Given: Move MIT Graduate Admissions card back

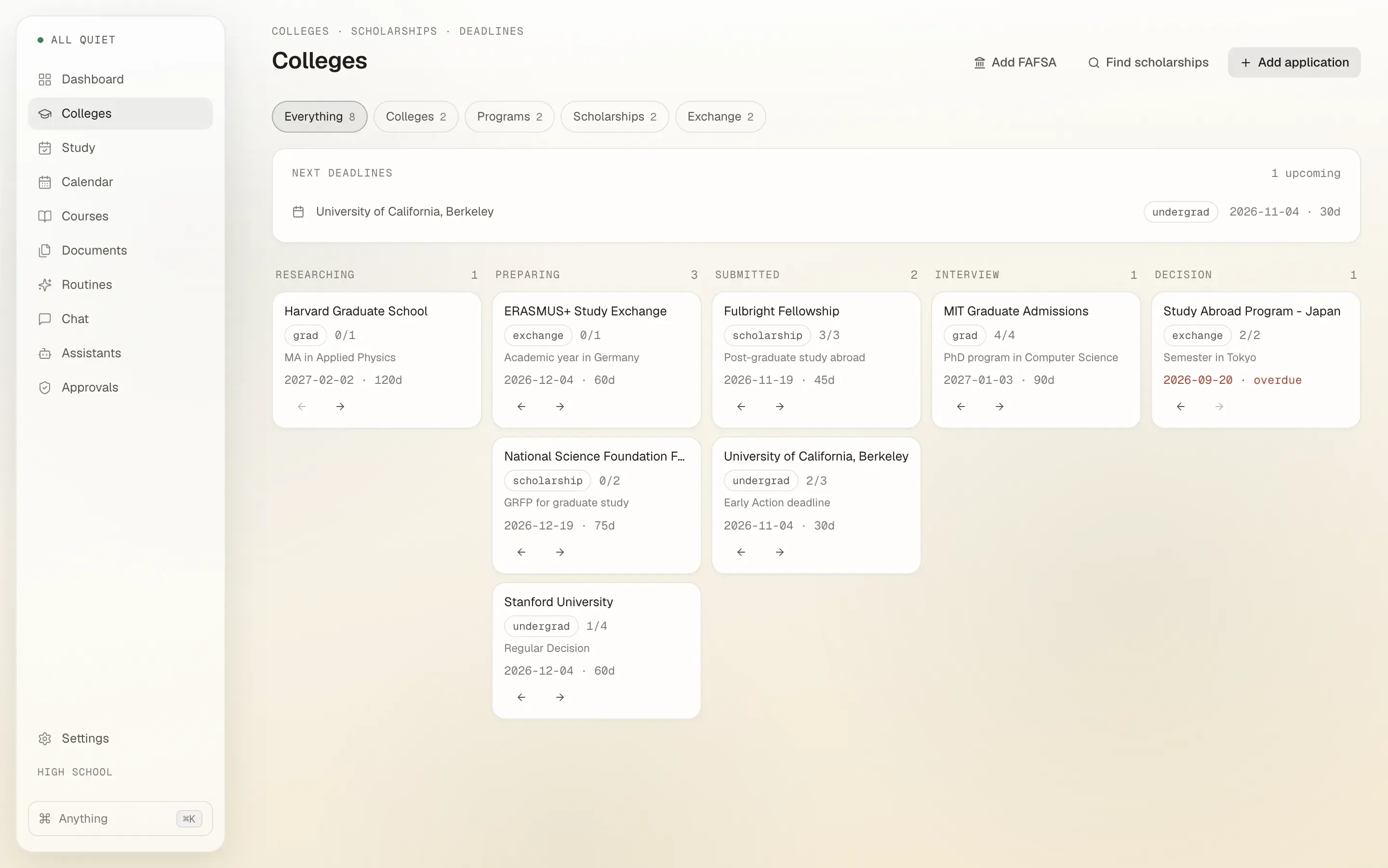Looking at the screenshot, I should point(961,407).
